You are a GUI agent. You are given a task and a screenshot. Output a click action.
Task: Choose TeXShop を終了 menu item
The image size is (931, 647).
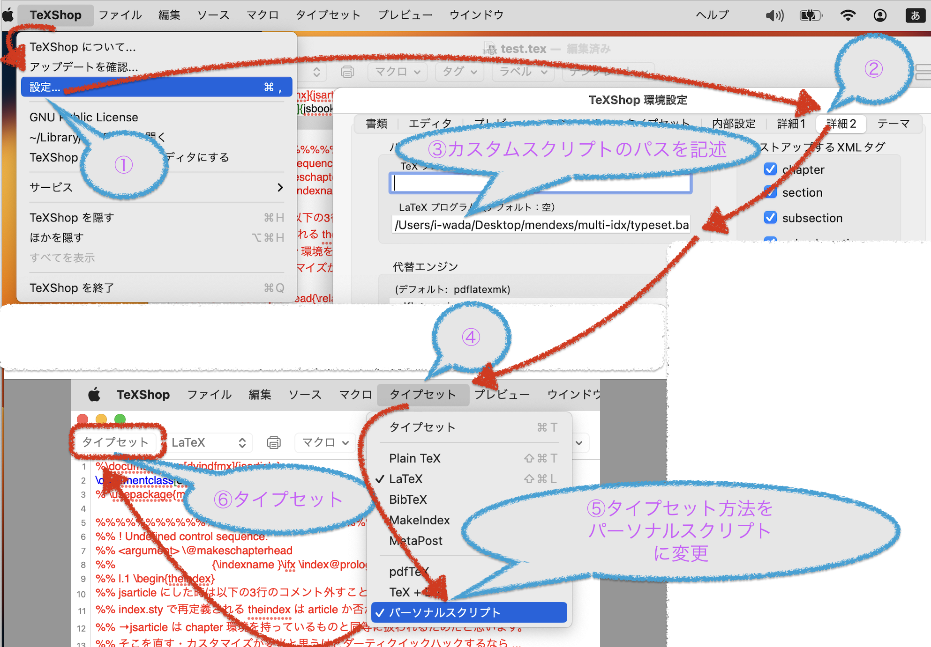[157, 288]
